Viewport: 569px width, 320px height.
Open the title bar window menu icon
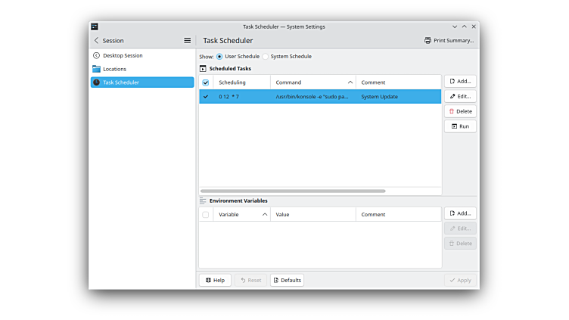pyautogui.click(x=95, y=26)
